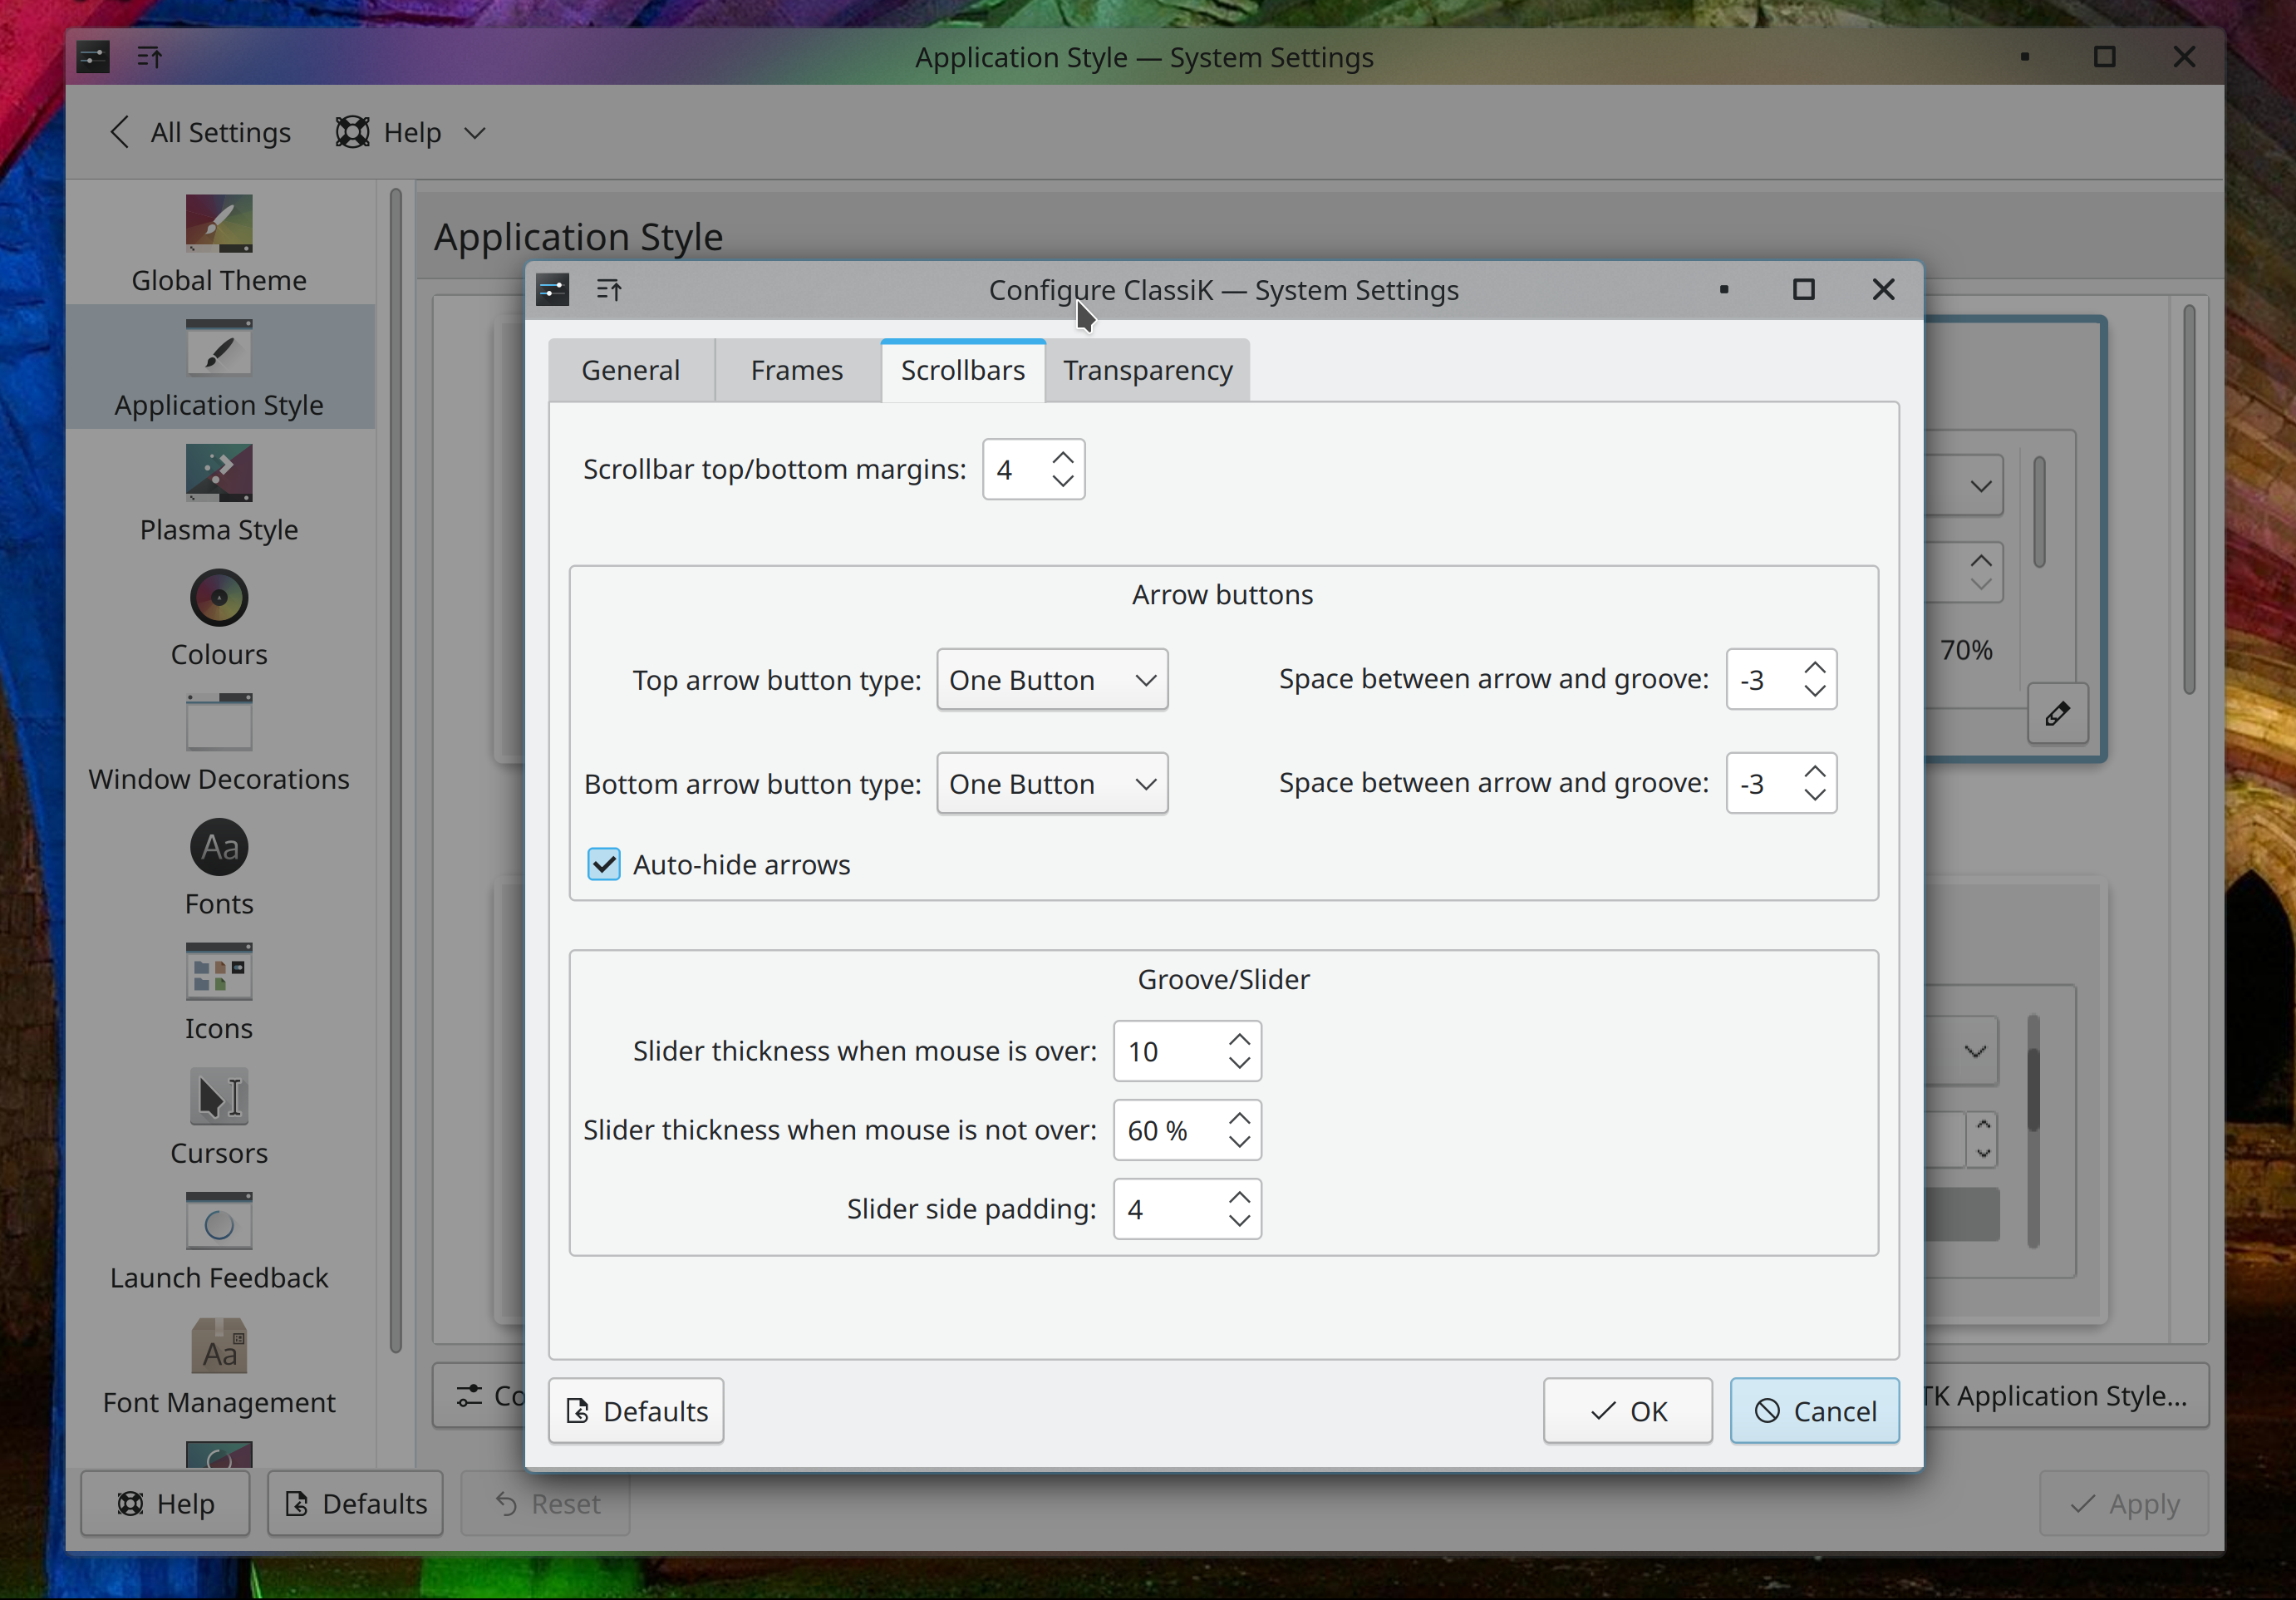This screenshot has width=2296, height=1600.
Task: Expand the Help menu in the toolbar
Action: tap(410, 132)
